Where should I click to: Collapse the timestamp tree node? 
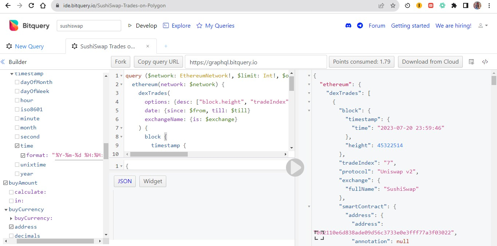coord(12,74)
